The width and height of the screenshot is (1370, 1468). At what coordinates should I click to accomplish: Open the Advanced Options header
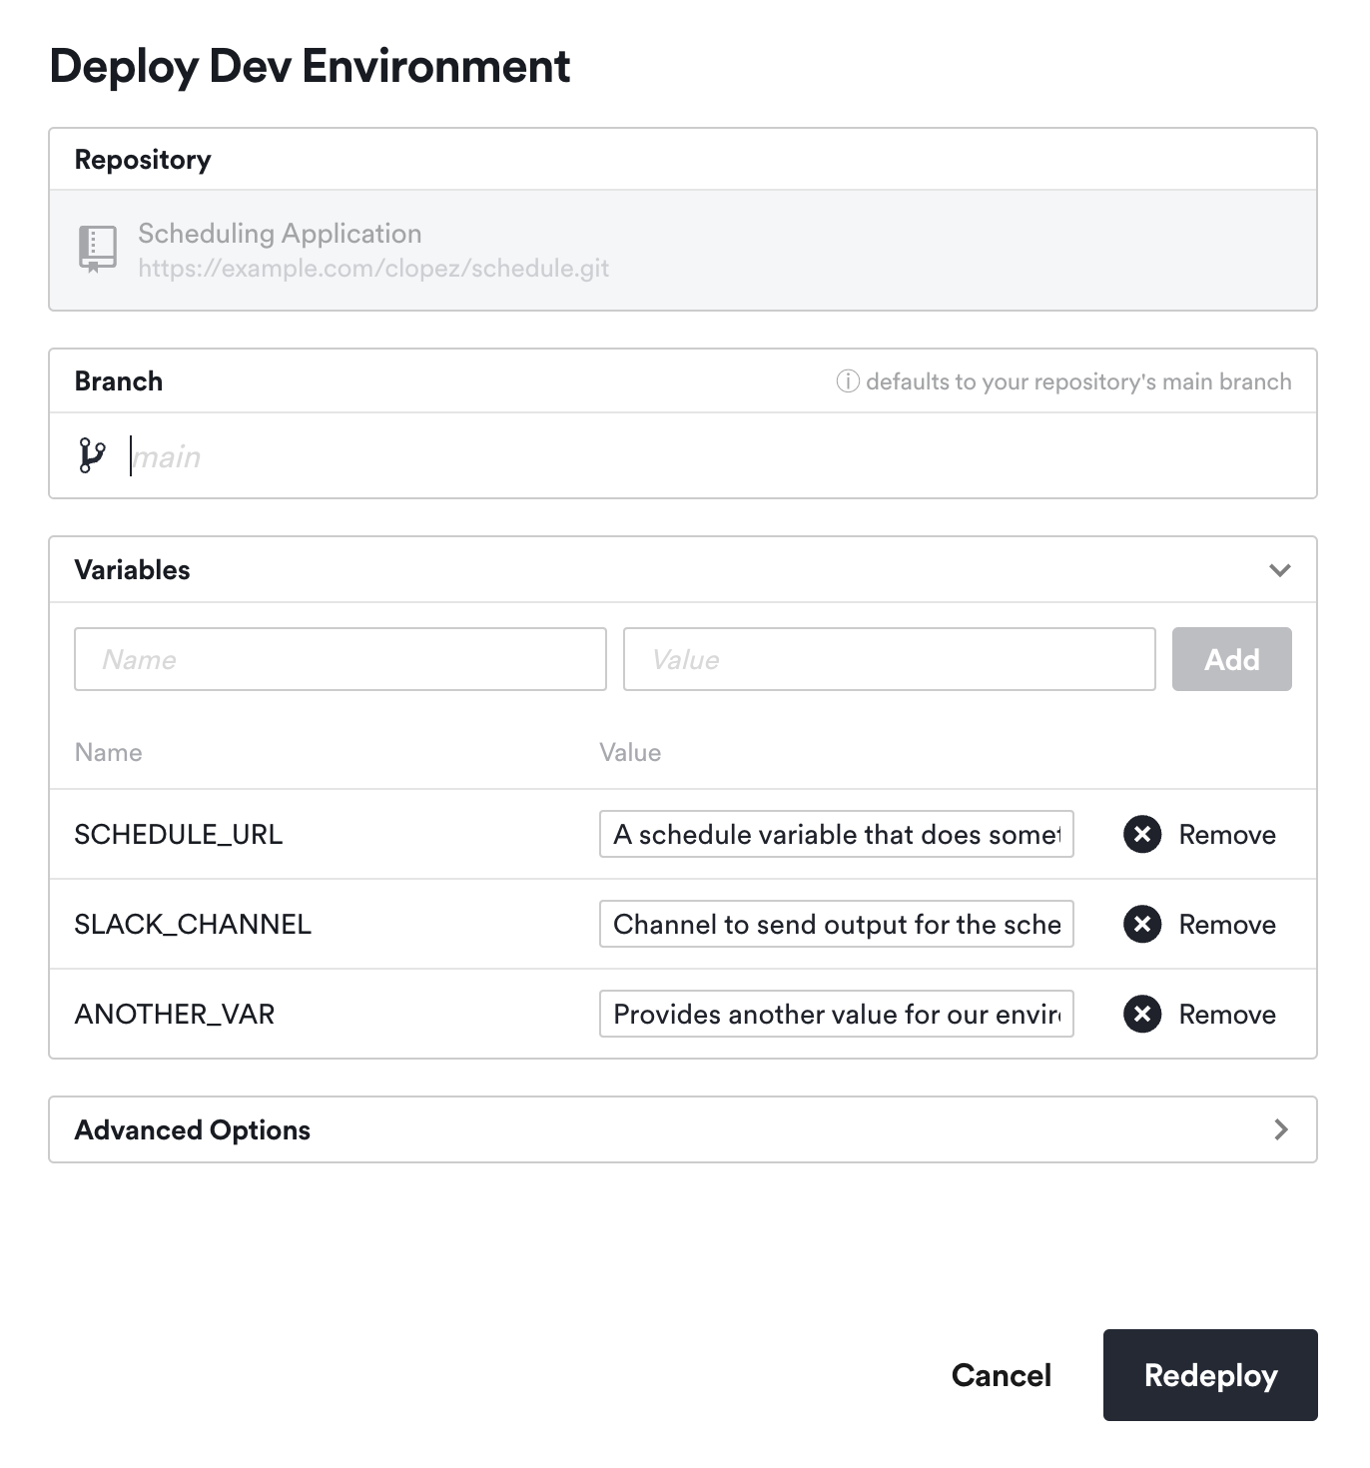(x=192, y=1129)
